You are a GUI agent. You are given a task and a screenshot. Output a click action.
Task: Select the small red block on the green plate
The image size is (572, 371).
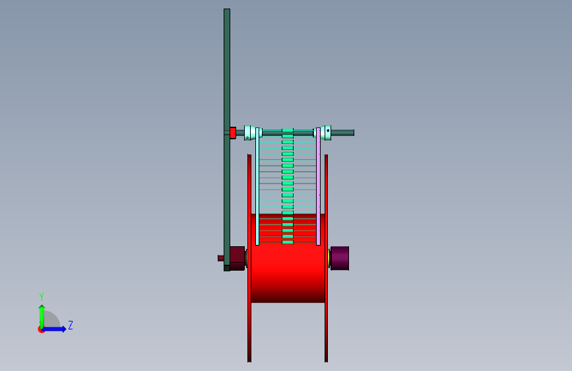pos(233,133)
